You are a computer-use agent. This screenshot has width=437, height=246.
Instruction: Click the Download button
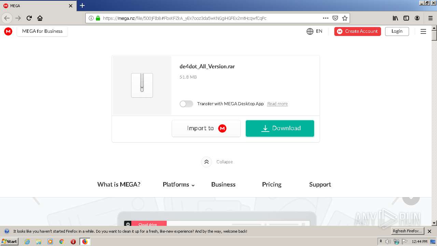(280, 128)
